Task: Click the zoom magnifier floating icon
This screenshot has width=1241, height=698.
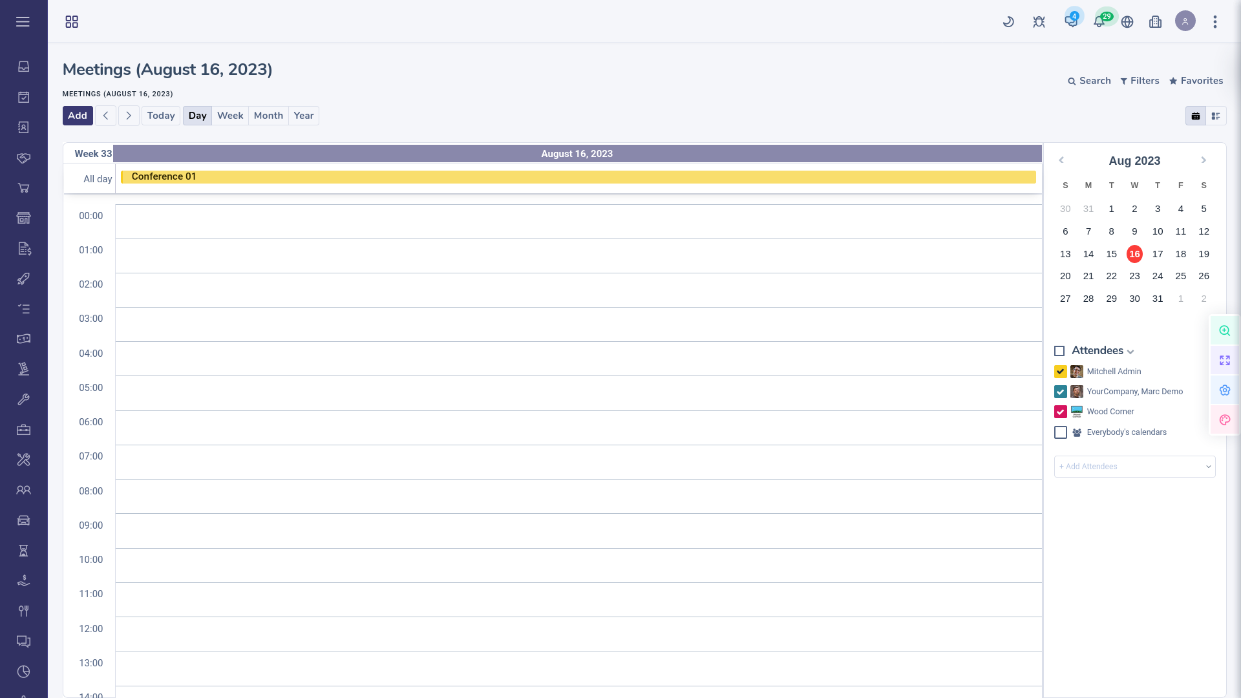Action: click(1224, 330)
